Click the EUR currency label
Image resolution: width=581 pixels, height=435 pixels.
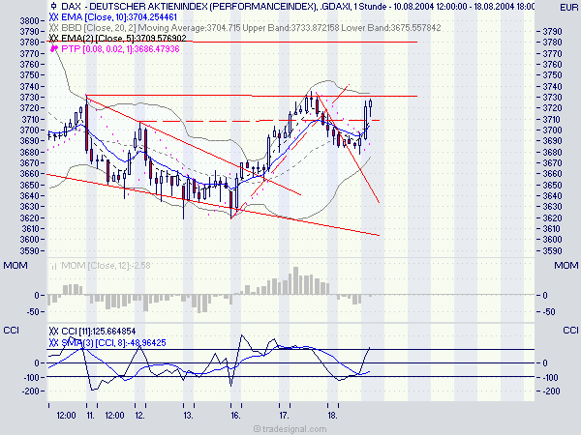(568, 8)
